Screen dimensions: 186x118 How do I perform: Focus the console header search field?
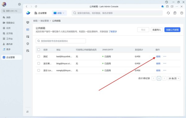tap(117, 13)
